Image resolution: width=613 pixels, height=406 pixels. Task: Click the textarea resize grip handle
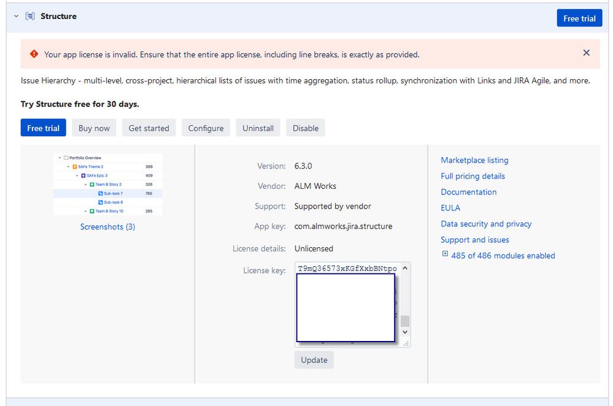point(406,343)
